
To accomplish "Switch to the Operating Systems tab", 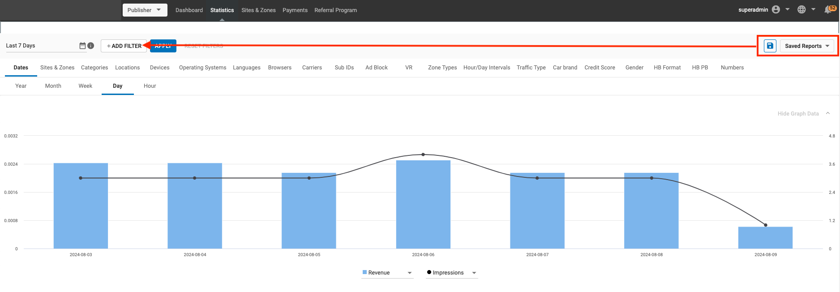I will (x=202, y=68).
